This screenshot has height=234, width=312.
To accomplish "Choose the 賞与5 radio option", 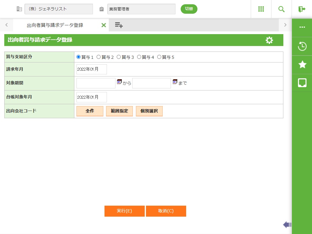I will 159,57.
